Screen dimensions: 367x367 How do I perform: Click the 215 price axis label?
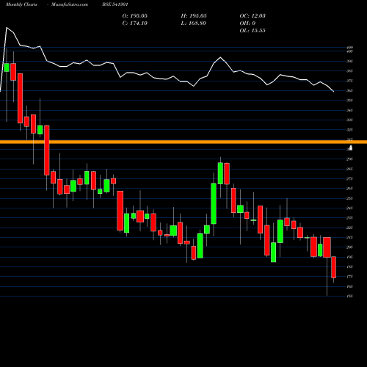(350, 237)
